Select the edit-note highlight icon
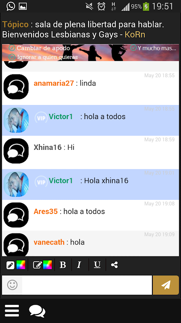 pos(37,265)
